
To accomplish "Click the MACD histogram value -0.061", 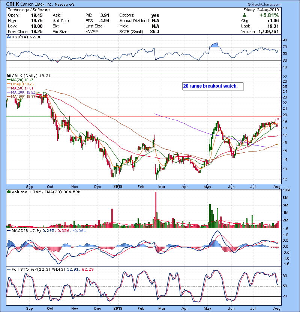I will pos(79,231).
